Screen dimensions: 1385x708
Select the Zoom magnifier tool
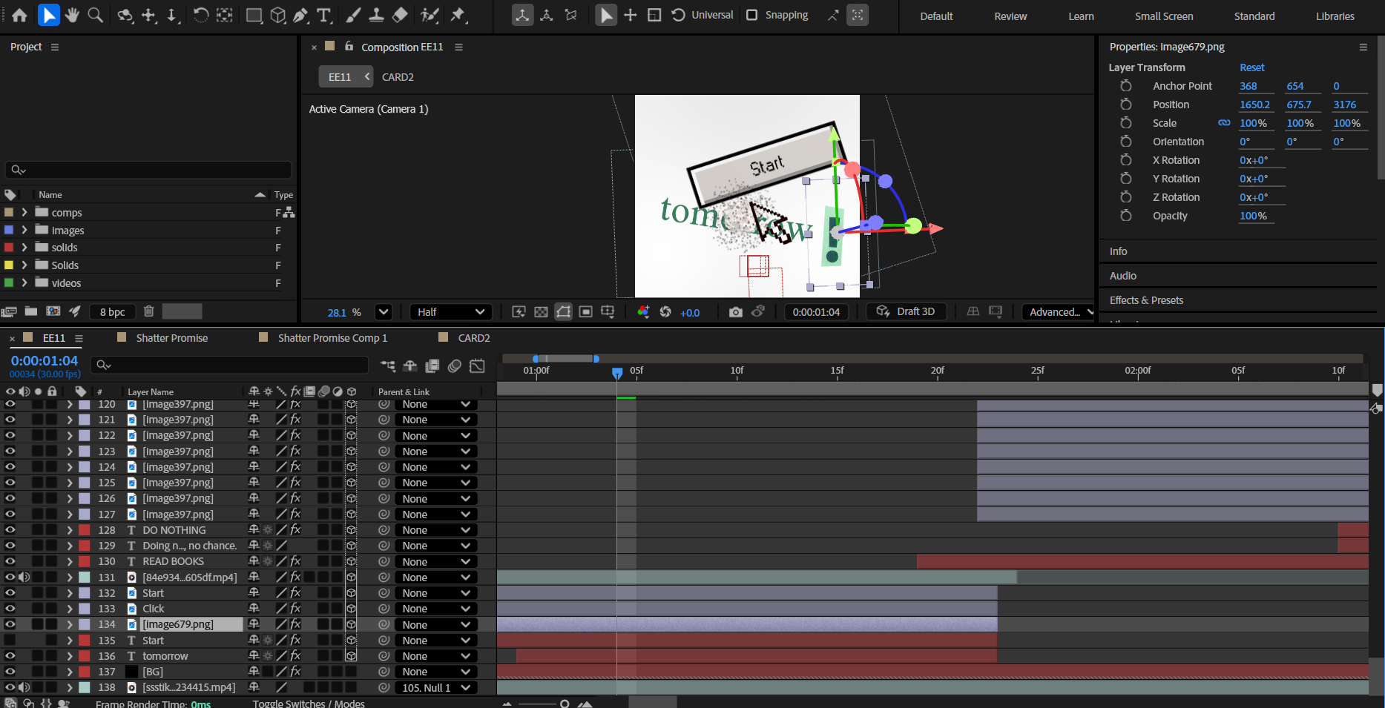click(x=96, y=15)
